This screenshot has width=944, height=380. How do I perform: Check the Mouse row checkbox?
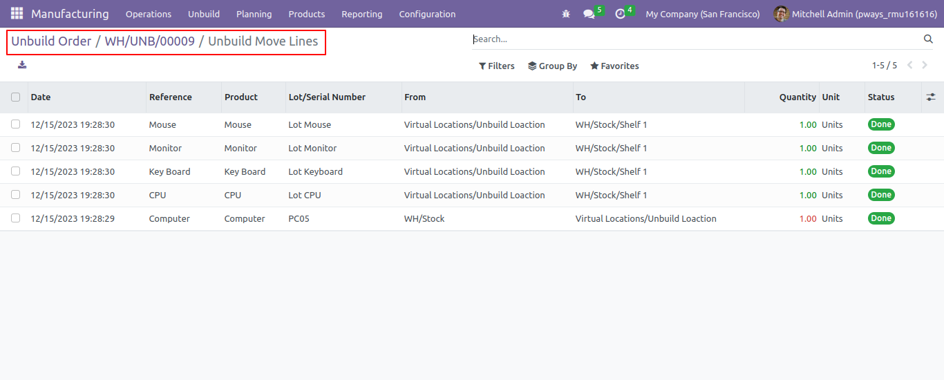tap(15, 124)
